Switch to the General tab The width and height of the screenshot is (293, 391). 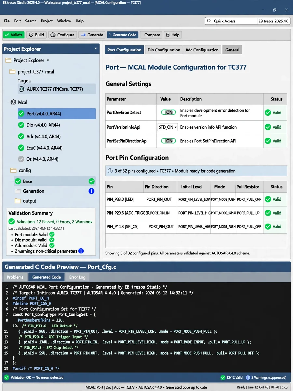(x=232, y=50)
